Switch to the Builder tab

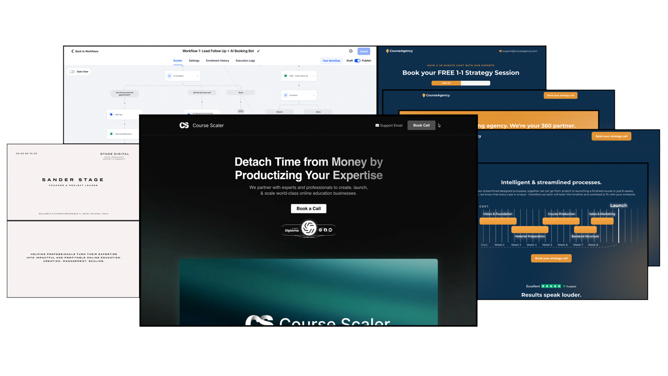(x=178, y=61)
